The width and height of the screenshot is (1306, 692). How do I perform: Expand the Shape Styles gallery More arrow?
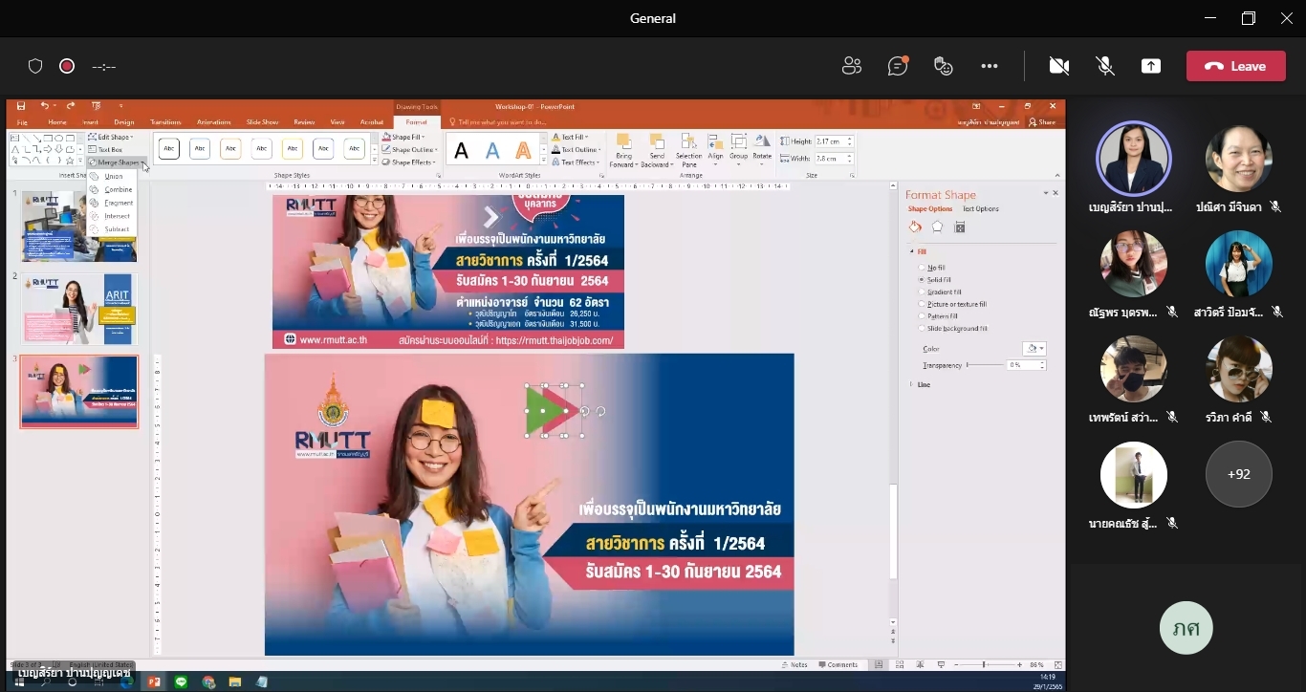[x=375, y=161]
